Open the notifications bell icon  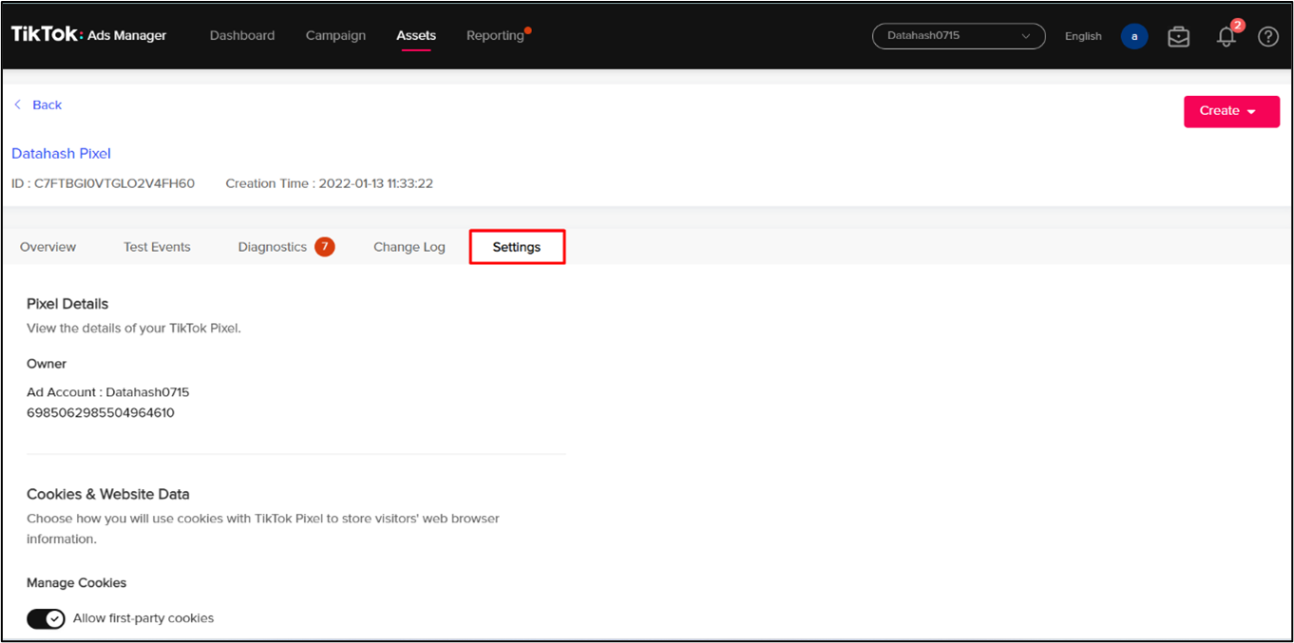click(1227, 37)
